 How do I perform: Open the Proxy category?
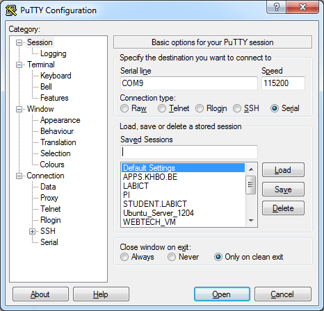coord(49,198)
